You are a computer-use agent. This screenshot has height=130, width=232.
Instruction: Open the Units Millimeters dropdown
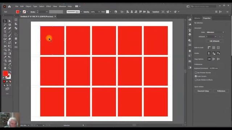[215, 32]
